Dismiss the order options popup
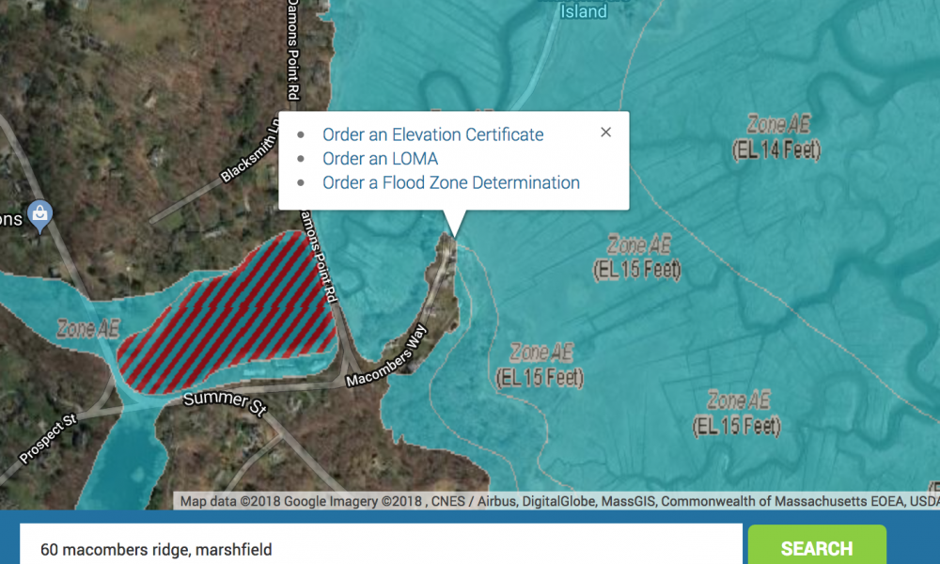Screen dimensions: 940x564 pos(605,132)
